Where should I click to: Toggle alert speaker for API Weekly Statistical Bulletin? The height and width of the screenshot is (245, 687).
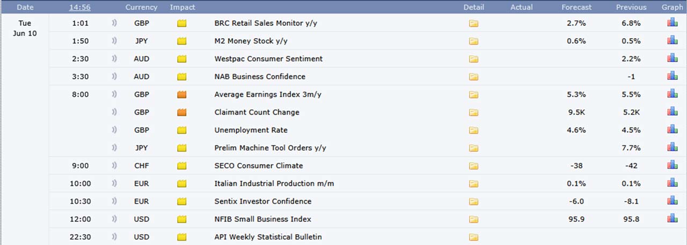click(x=114, y=236)
